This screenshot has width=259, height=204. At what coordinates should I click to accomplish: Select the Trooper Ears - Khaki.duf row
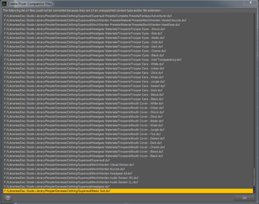coord(128,77)
